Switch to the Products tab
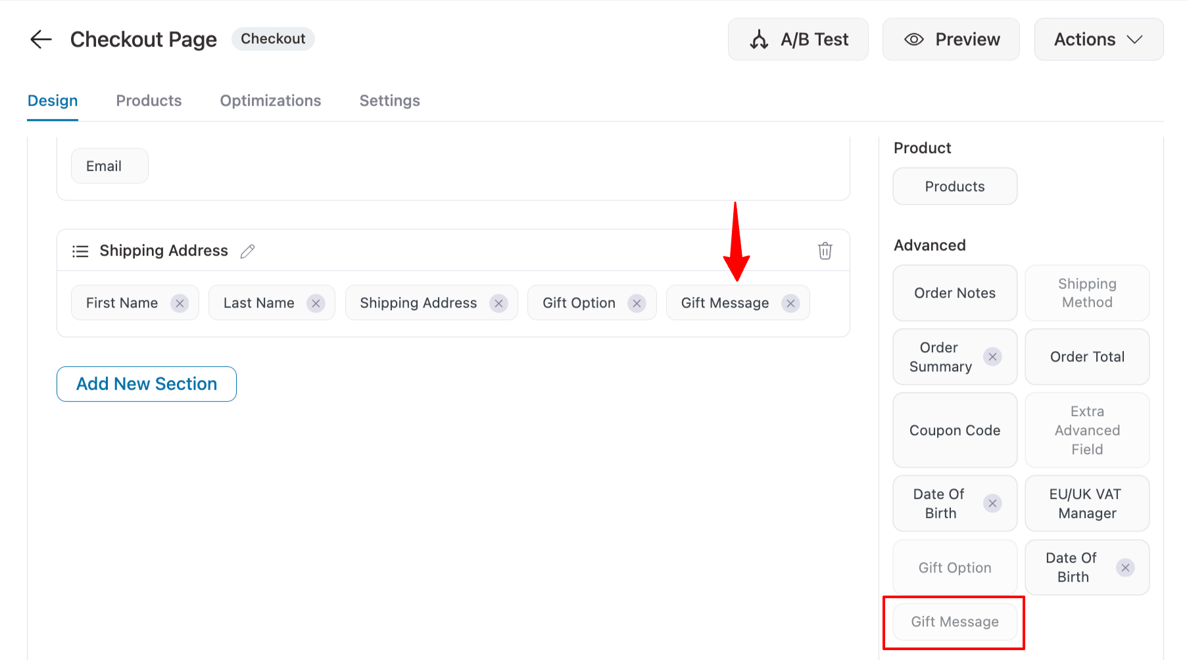 pos(149,101)
